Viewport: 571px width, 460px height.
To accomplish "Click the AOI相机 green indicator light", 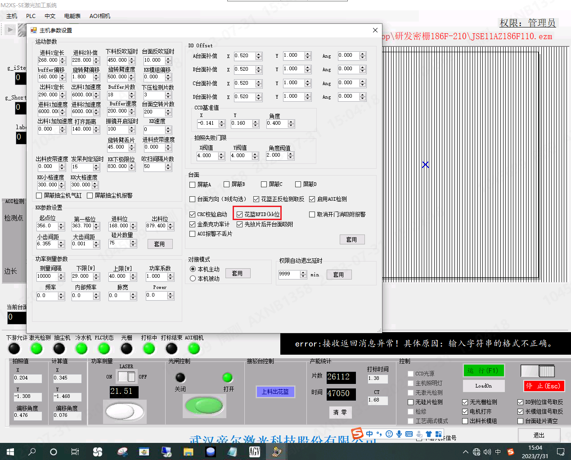I will click(x=194, y=348).
